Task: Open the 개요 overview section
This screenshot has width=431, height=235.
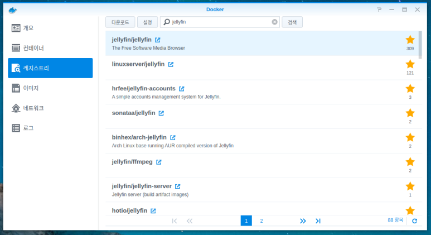Action: pos(50,28)
